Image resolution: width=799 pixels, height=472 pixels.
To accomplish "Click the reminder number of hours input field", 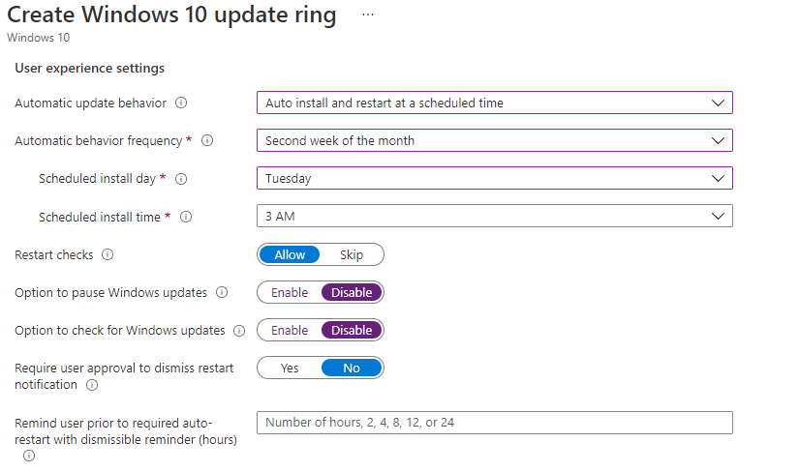I will (x=494, y=423).
